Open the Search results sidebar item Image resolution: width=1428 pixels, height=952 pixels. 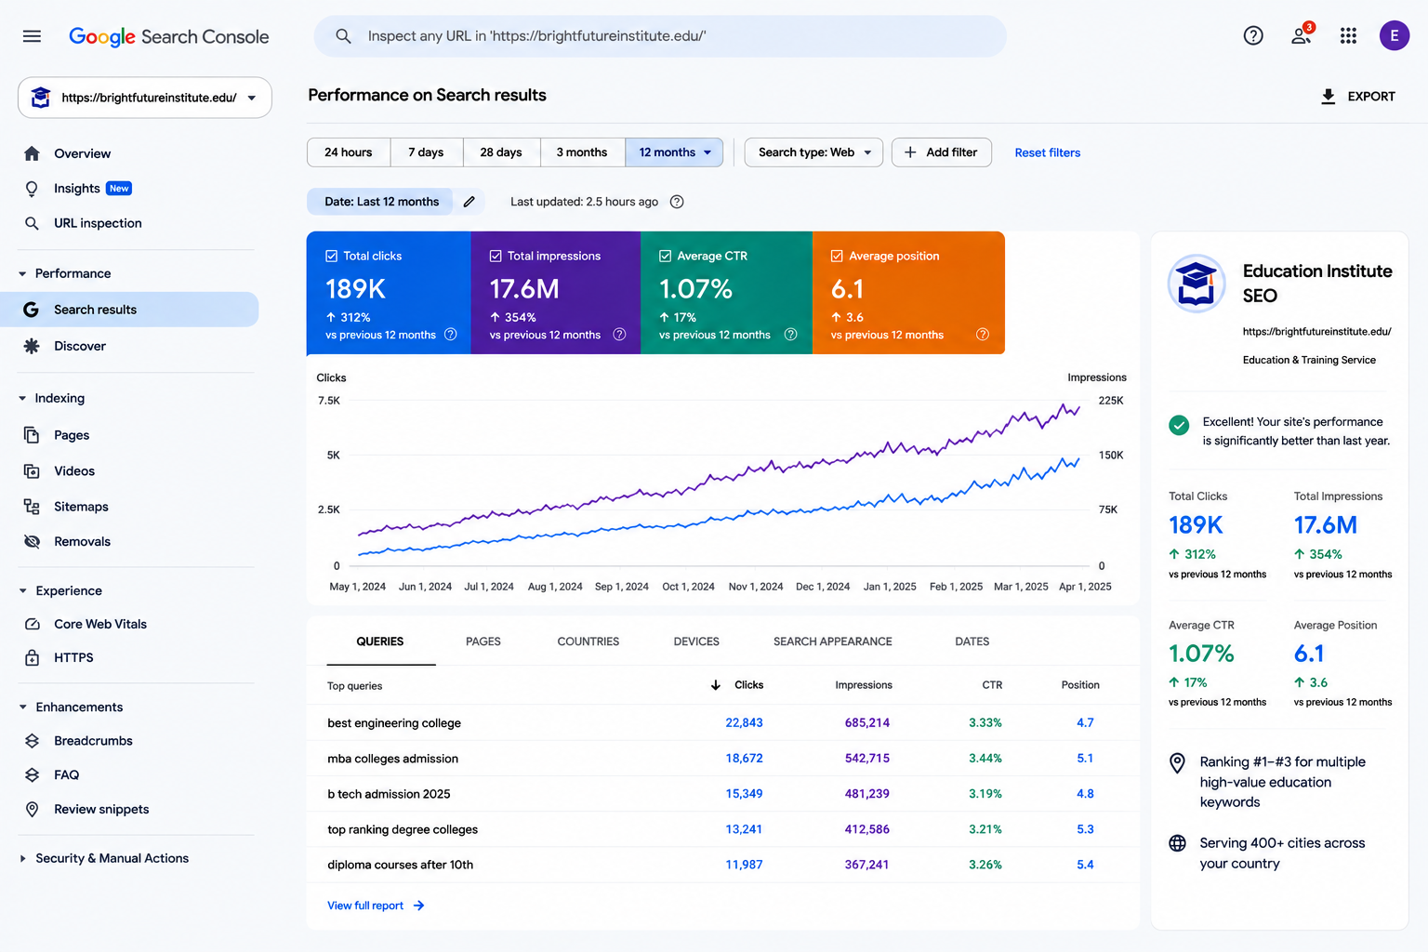tap(129, 310)
